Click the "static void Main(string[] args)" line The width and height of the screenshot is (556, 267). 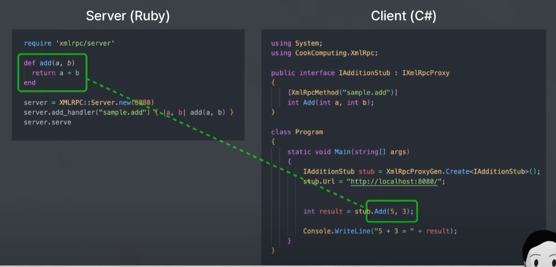point(348,152)
